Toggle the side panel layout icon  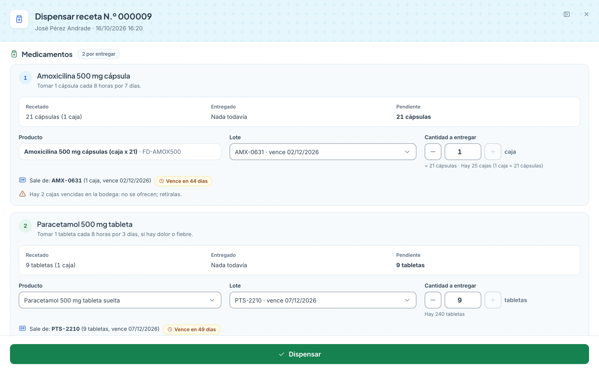pos(567,14)
